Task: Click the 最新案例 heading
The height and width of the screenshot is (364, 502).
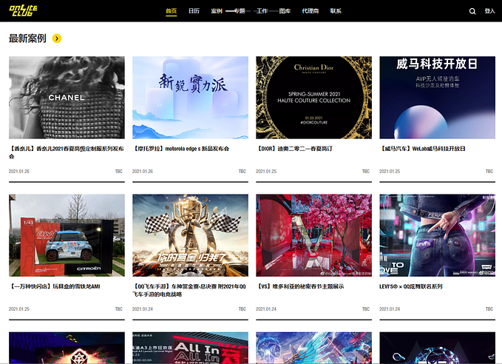Action: click(27, 38)
